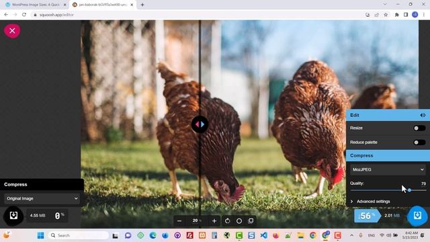This screenshot has height=242, width=430.
Task: Click the Quality value field showing 79
Action: (423, 184)
